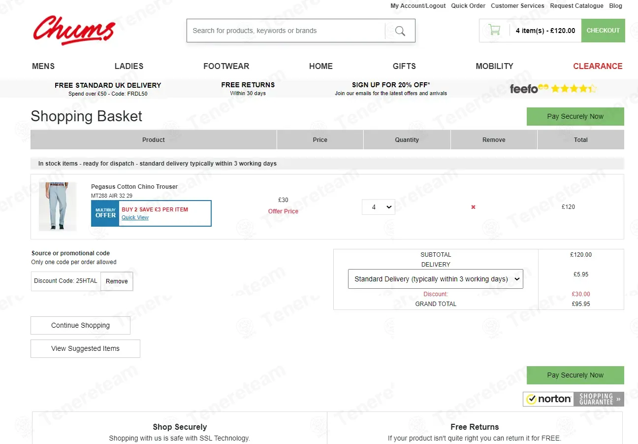Screen dimensions: 638x444
Task: Click the 4 item(s) - £120.00 basket summary
Action: pyautogui.click(x=545, y=31)
